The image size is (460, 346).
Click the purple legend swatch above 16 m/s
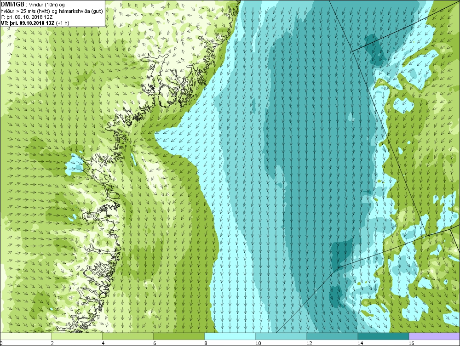coord(434,336)
